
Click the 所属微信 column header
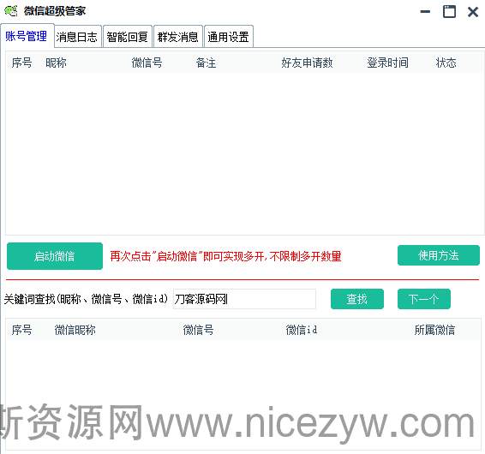[434, 330]
